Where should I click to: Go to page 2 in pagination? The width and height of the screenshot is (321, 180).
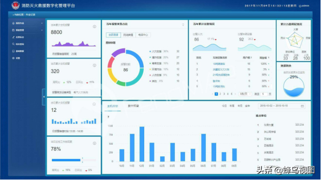pos(220,94)
